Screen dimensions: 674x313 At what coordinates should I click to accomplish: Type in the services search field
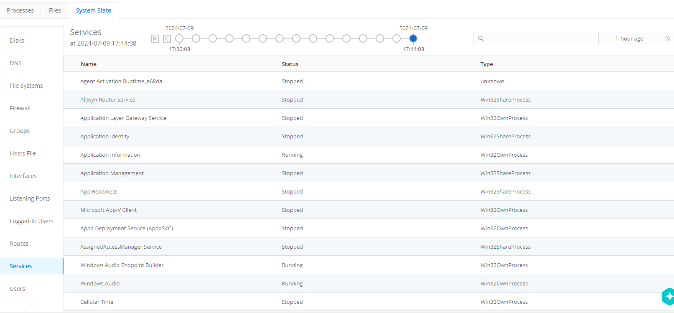point(534,38)
